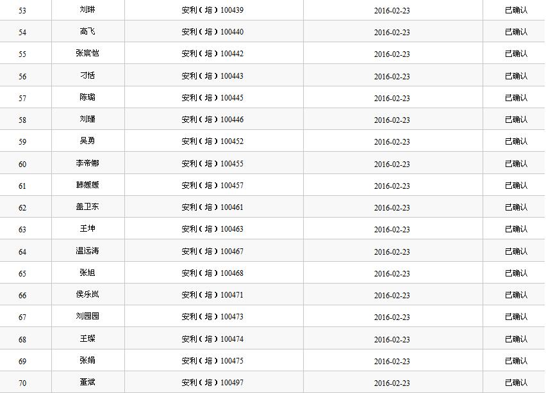The image size is (546, 393).
Task: Click the name 盖卫东
Action: [x=87, y=207]
